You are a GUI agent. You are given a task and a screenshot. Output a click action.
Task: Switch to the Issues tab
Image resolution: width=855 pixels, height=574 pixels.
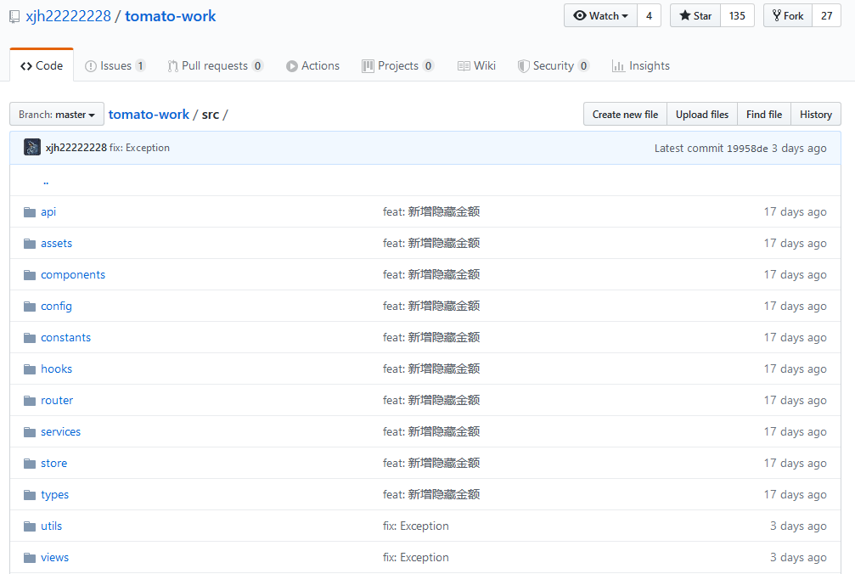(x=115, y=65)
